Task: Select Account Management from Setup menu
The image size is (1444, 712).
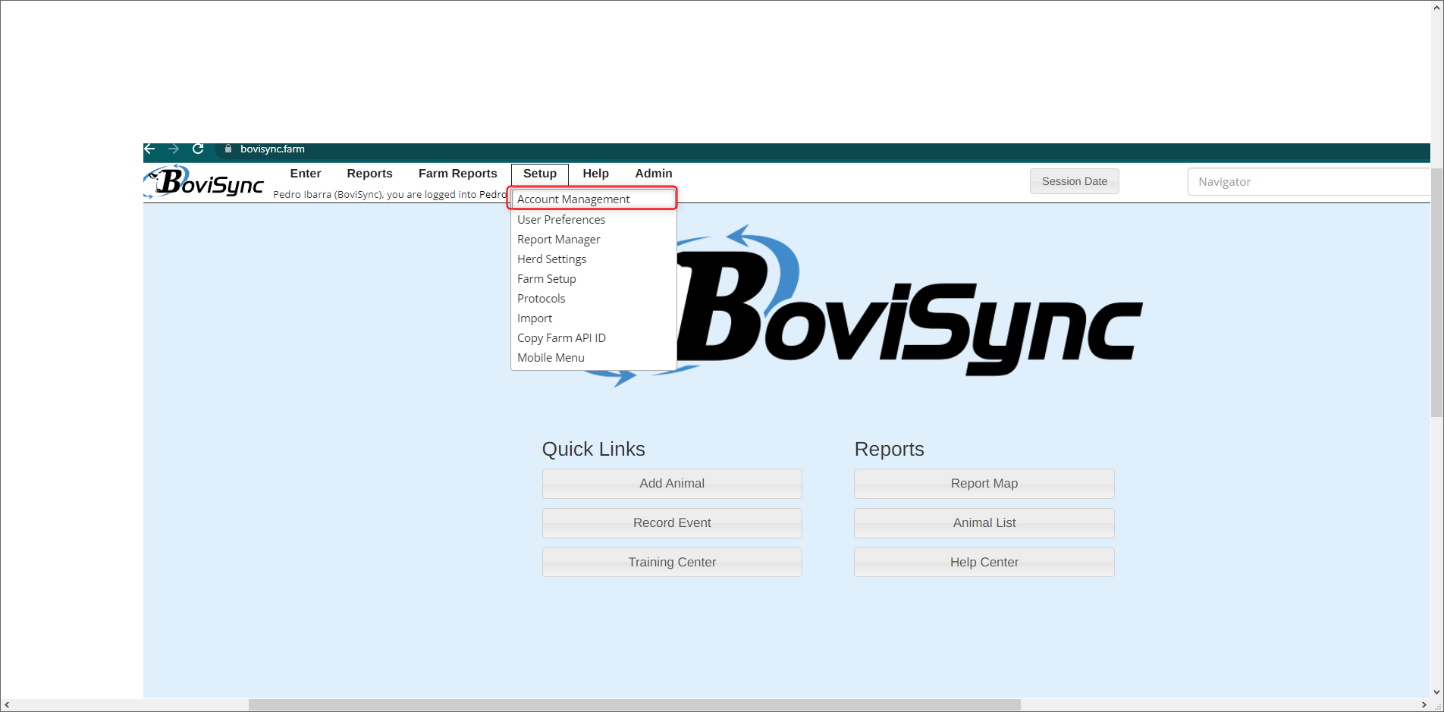Action: coord(593,199)
